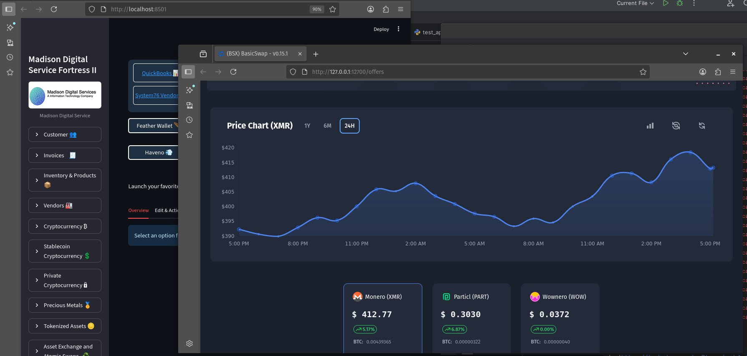Select the 24H chart range
Screen dimensions: 747x356
[349, 126]
